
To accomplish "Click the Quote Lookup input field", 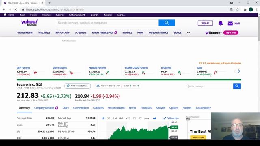I will [x=209, y=86].
